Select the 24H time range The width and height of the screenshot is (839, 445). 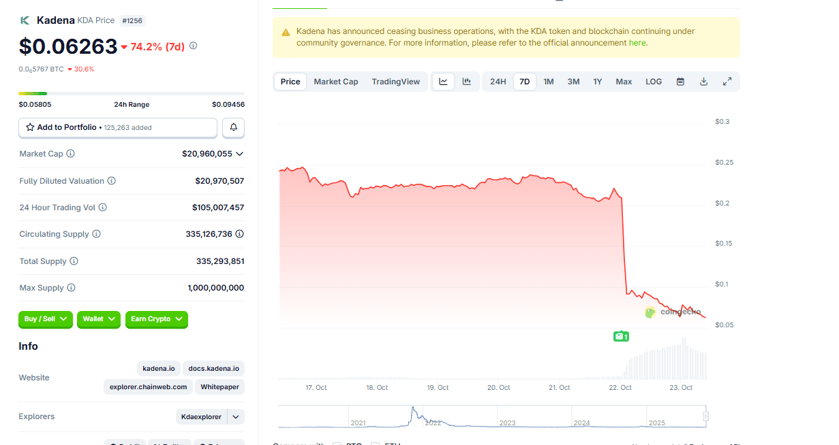498,82
